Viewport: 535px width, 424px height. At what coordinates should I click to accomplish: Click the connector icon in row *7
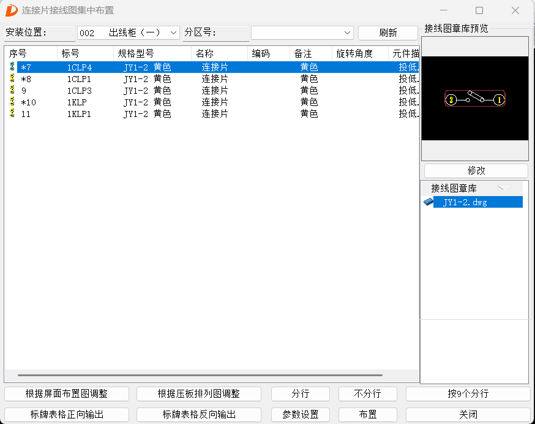tap(12, 67)
